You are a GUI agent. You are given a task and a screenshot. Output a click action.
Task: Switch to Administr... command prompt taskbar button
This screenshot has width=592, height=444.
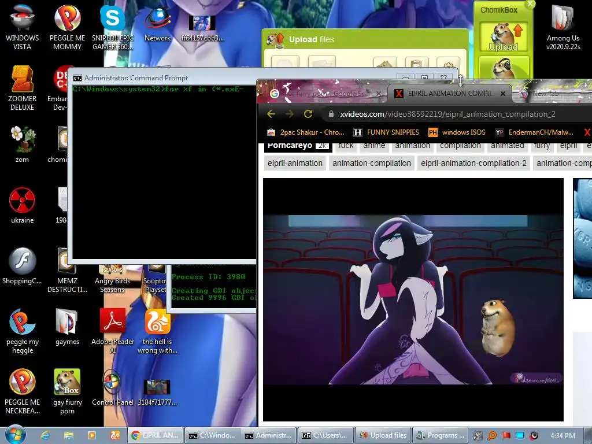point(269,435)
